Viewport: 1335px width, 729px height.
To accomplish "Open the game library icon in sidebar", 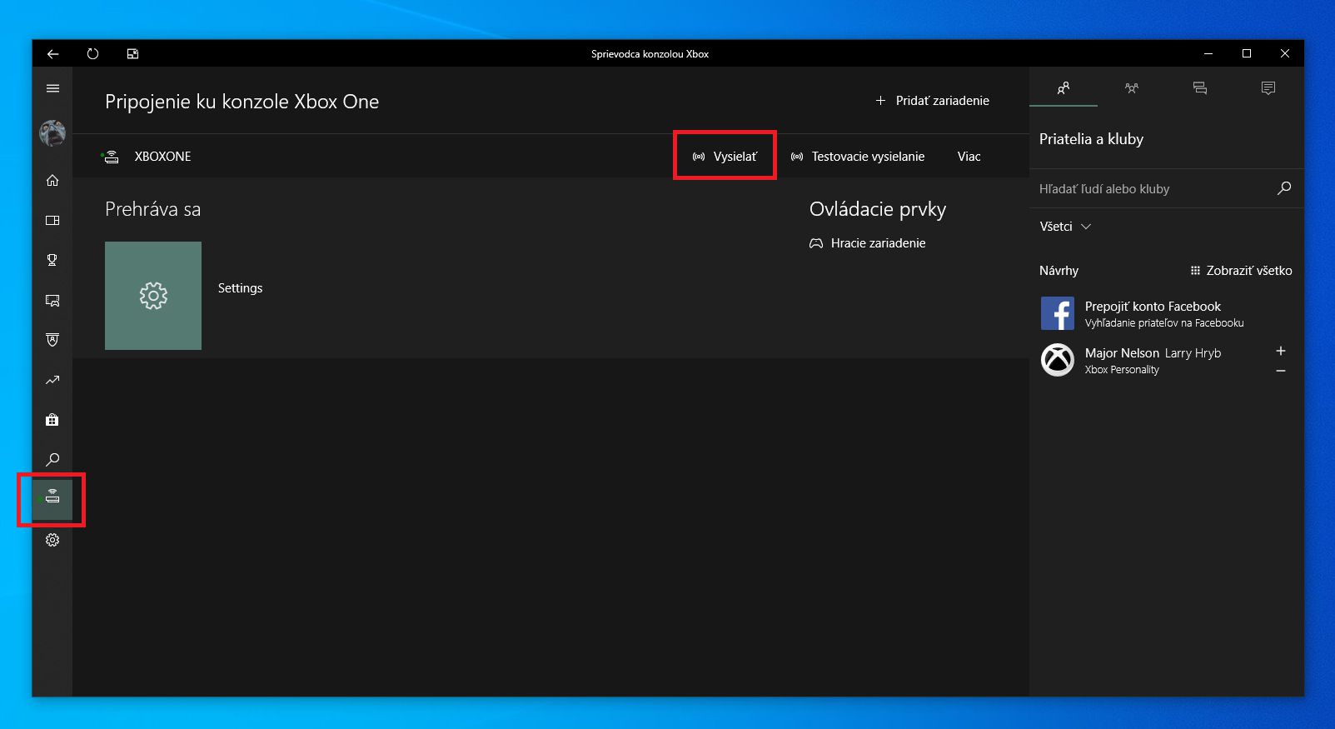I will pyautogui.click(x=52, y=220).
